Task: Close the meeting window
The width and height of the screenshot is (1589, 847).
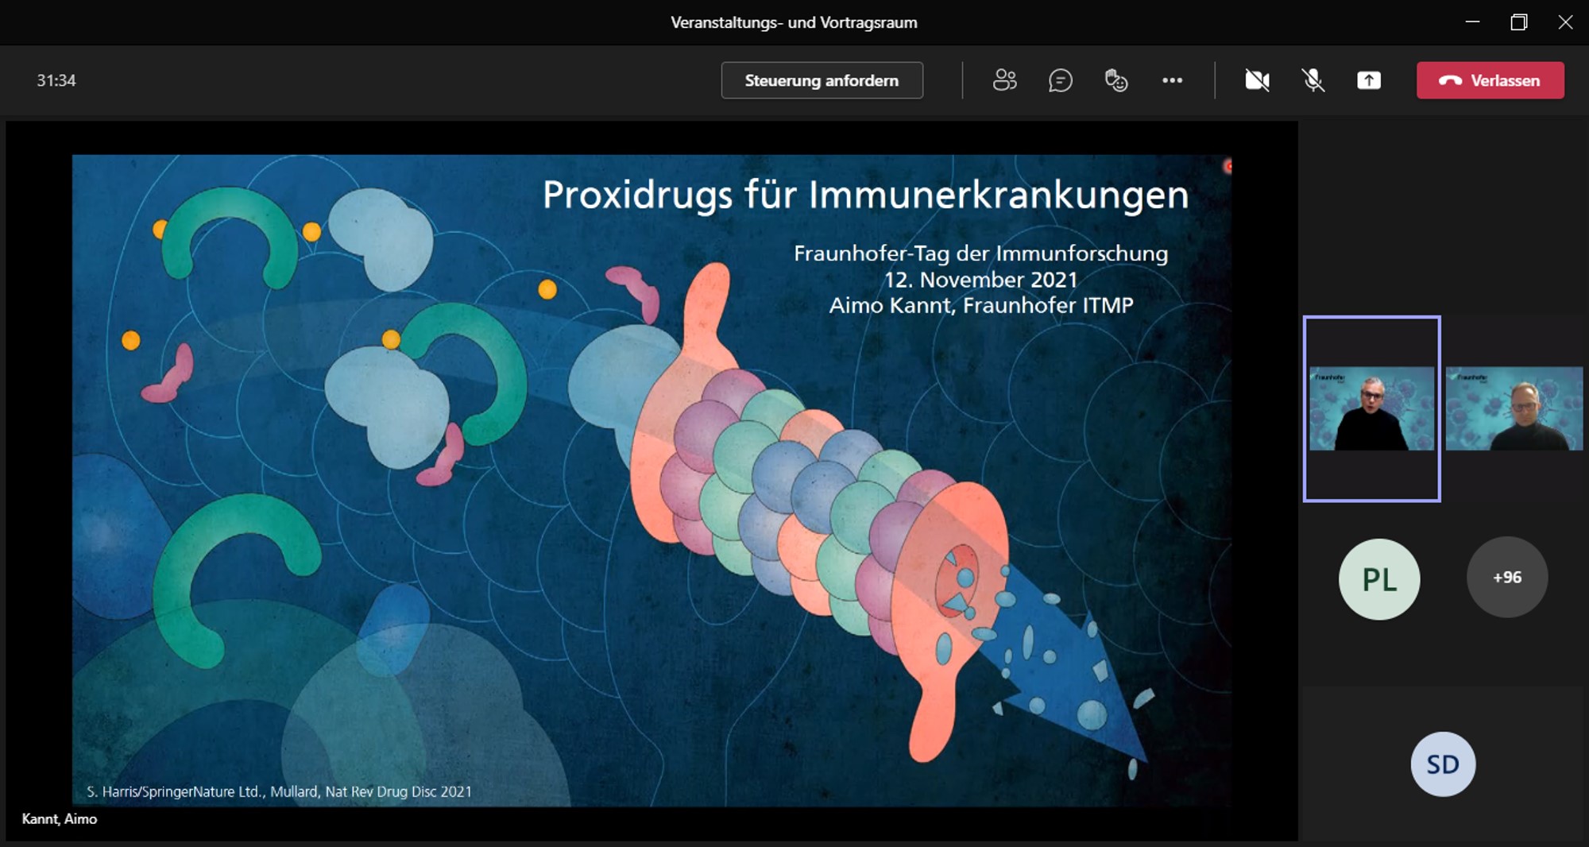Action: pyautogui.click(x=1565, y=22)
